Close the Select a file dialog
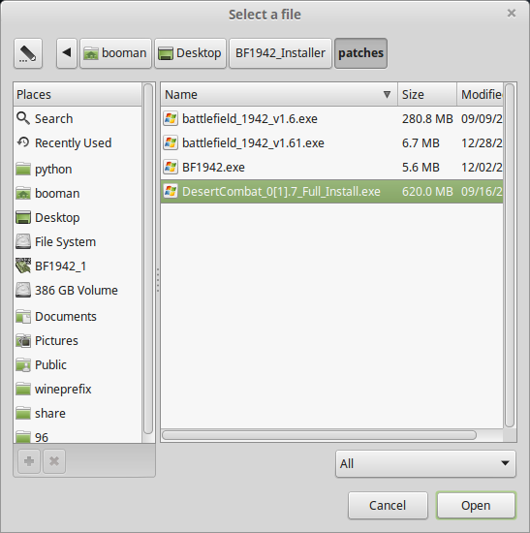This screenshot has width=530, height=533. (512, 14)
